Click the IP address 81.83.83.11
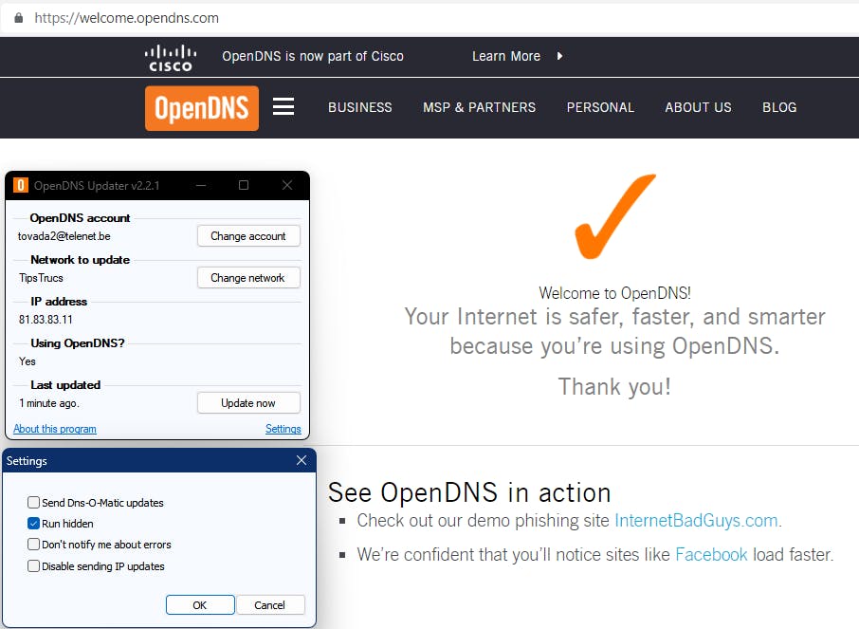Viewport: 859px width, 629px height. [46, 319]
